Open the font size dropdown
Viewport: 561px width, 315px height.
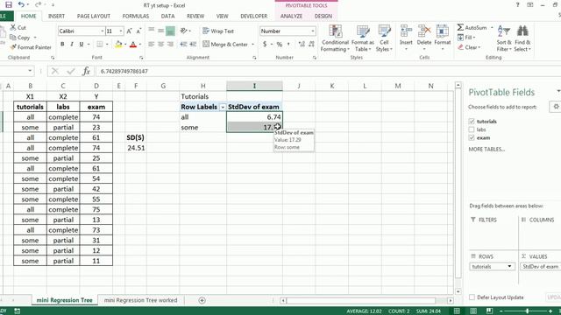(121, 31)
